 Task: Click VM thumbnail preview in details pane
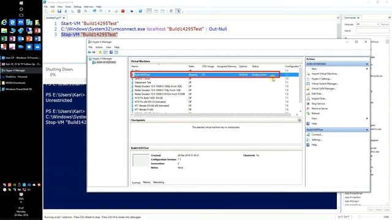pyautogui.click(x=140, y=160)
